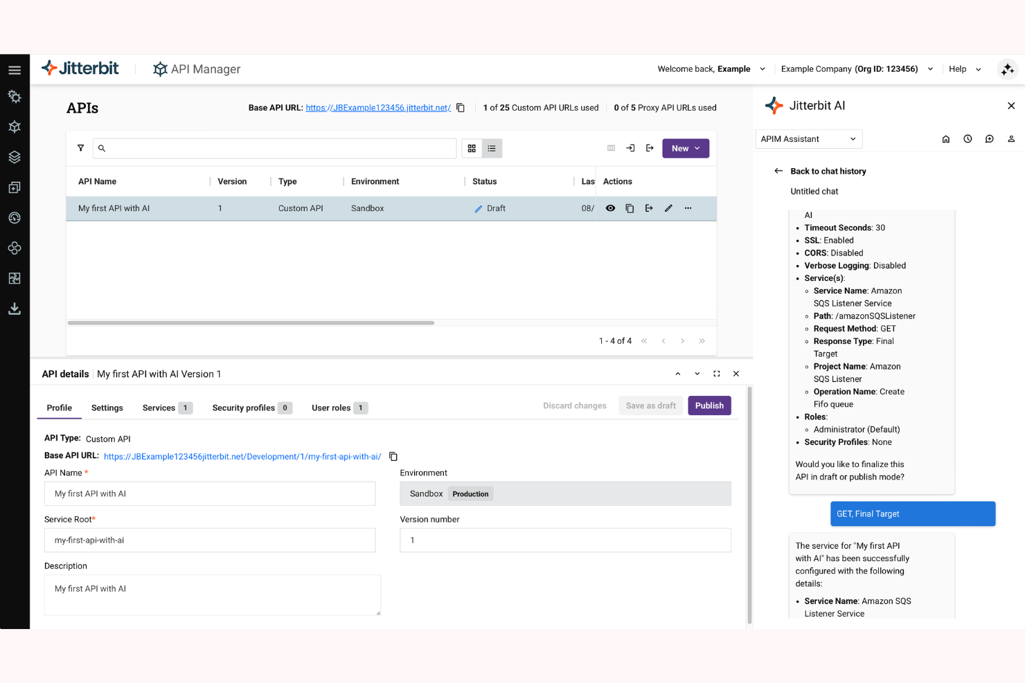The height and width of the screenshot is (683, 1025).
Task: Open API Manager hexagon icon in sidebar
Action: (x=15, y=127)
